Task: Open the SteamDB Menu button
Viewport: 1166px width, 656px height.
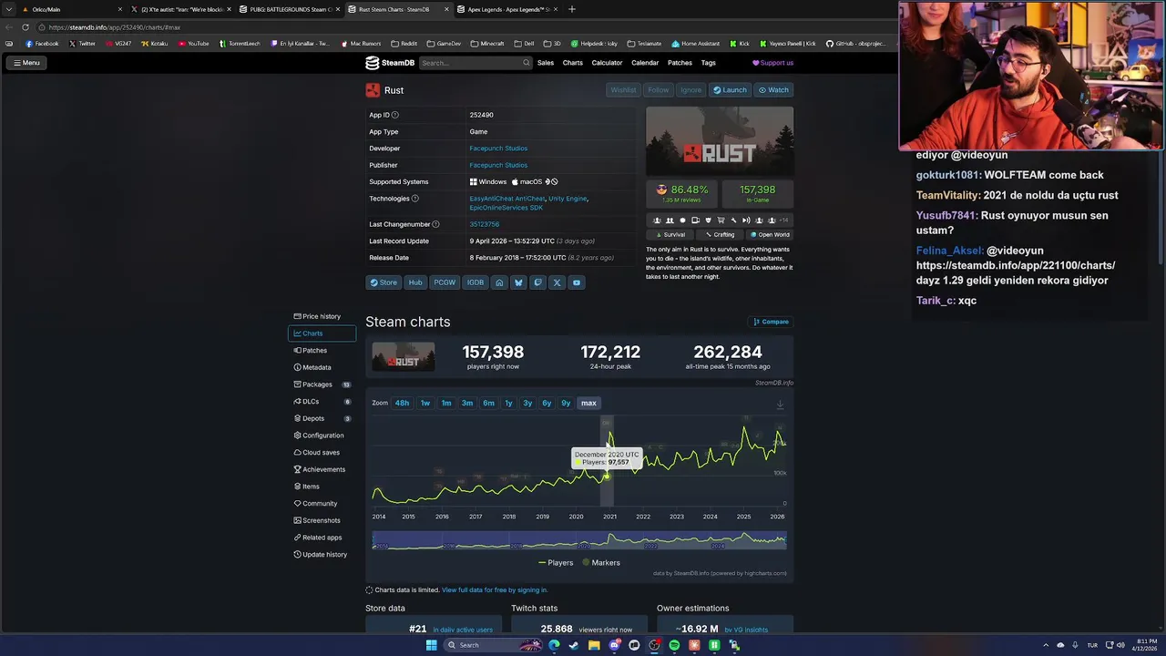Action: (x=26, y=63)
